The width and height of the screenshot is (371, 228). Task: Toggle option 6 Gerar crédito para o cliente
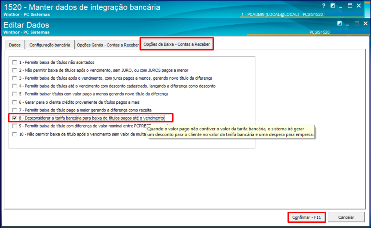14,102
